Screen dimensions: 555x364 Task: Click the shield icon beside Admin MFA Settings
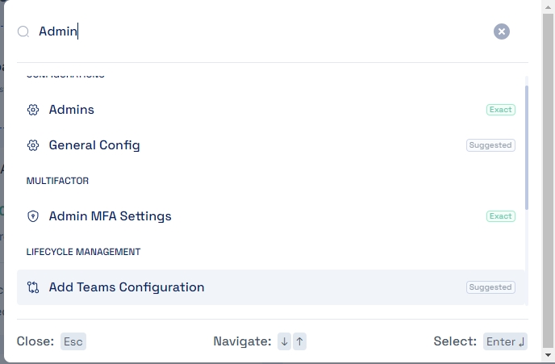click(33, 216)
